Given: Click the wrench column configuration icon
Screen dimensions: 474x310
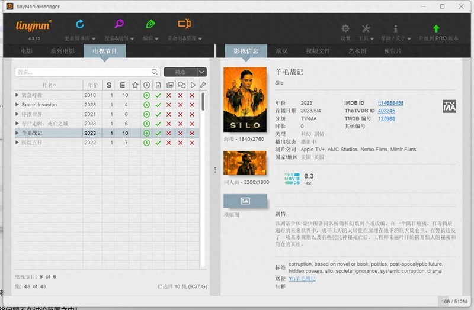Looking at the screenshot, I should (203, 85).
